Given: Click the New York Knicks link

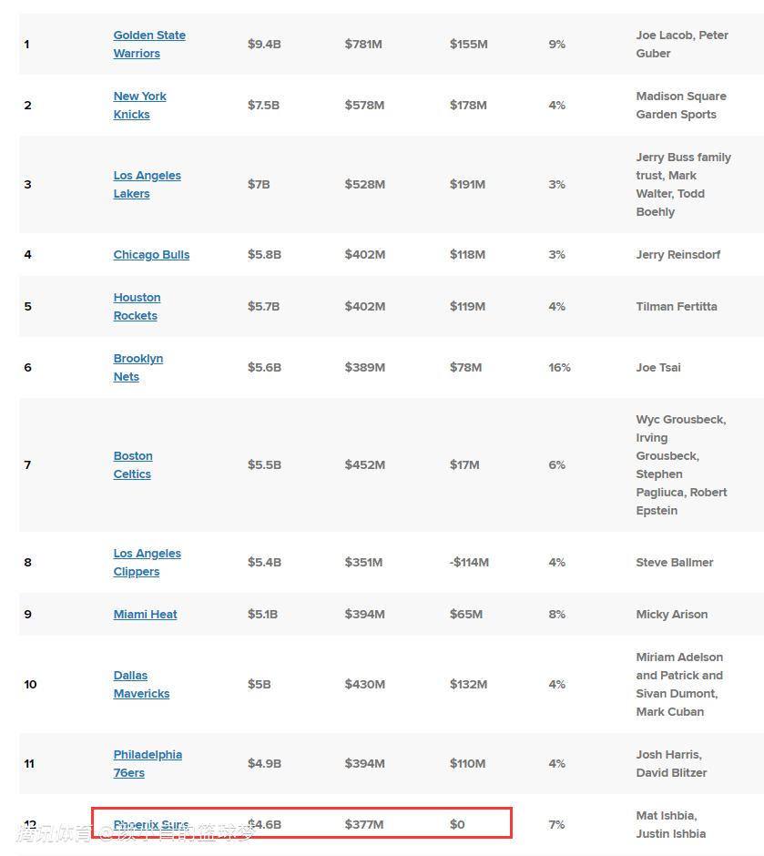Looking at the screenshot, I should click(x=139, y=97).
